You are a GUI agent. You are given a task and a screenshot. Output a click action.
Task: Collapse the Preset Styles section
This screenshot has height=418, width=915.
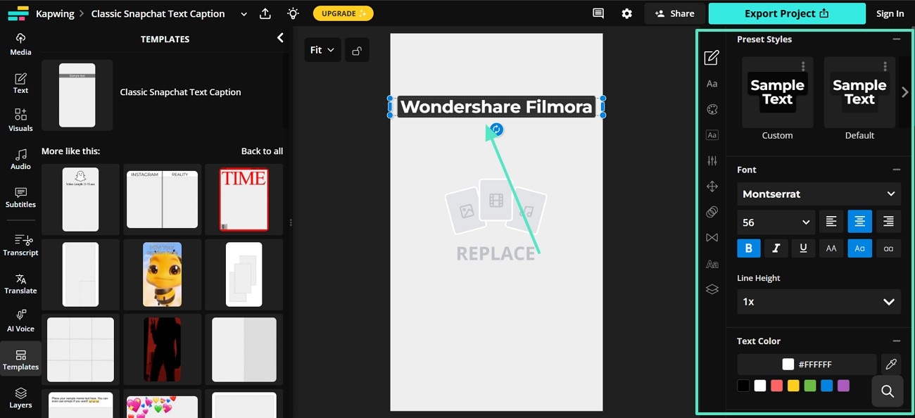[896, 39]
